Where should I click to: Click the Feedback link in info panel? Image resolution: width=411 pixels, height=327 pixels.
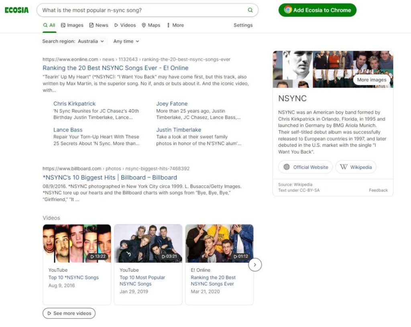pos(378,190)
